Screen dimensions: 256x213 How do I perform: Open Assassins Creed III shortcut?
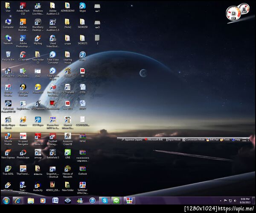(67, 139)
